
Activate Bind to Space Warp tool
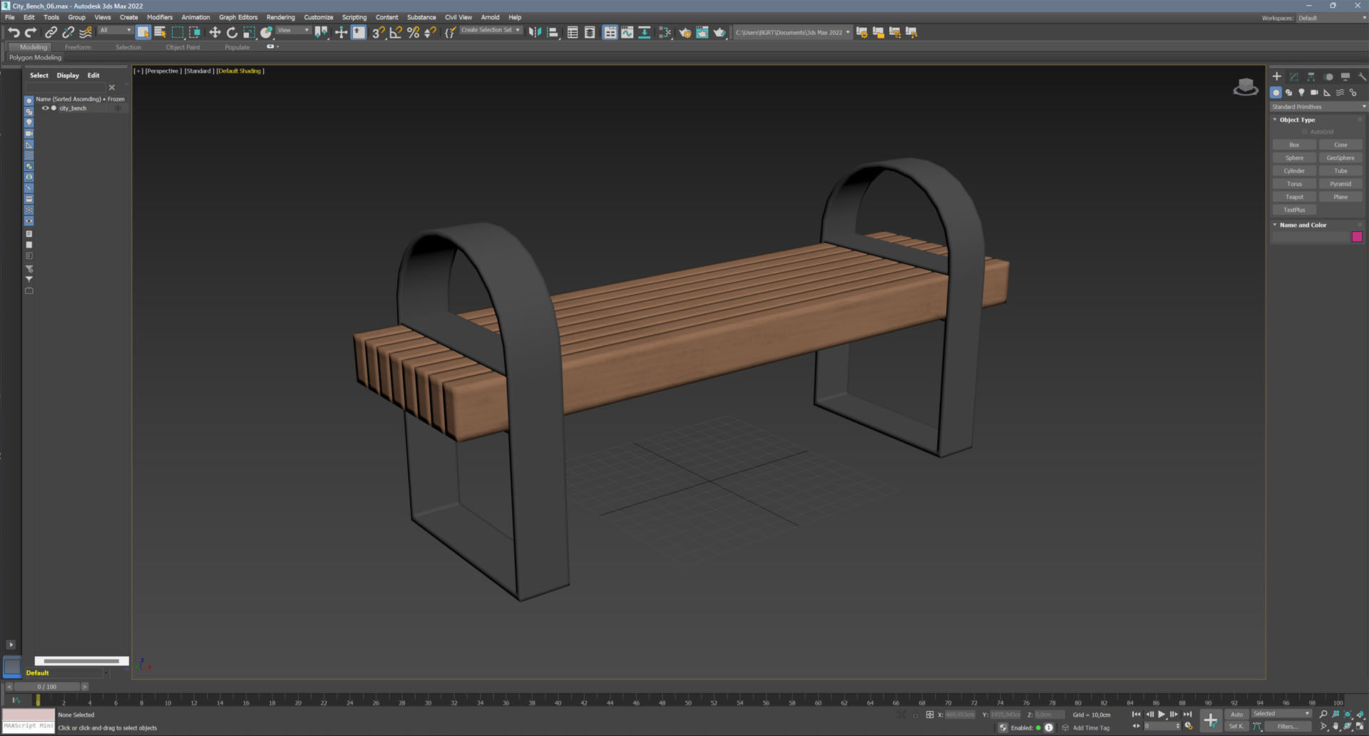[x=86, y=32]
